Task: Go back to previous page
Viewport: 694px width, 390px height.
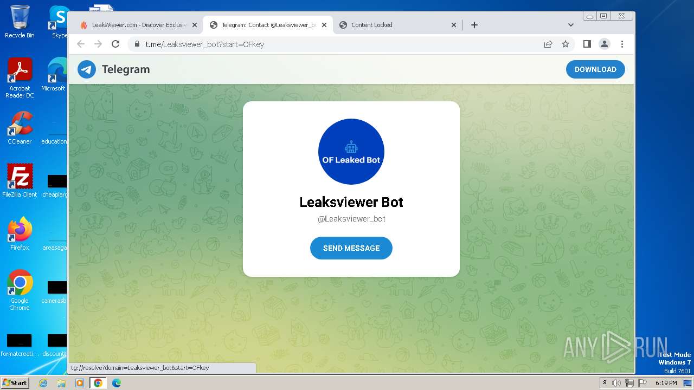Action: pyautogui.click(x=81, y=44)
